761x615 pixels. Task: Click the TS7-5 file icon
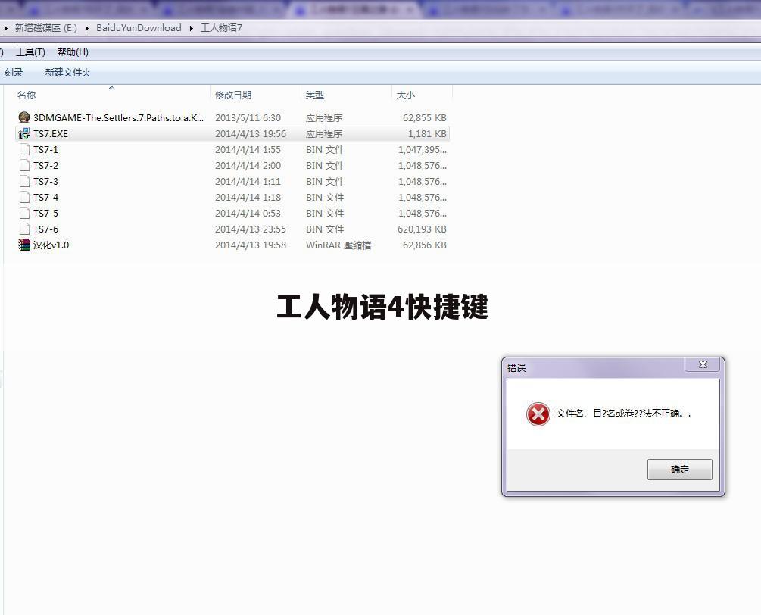[x=24, y=213]
